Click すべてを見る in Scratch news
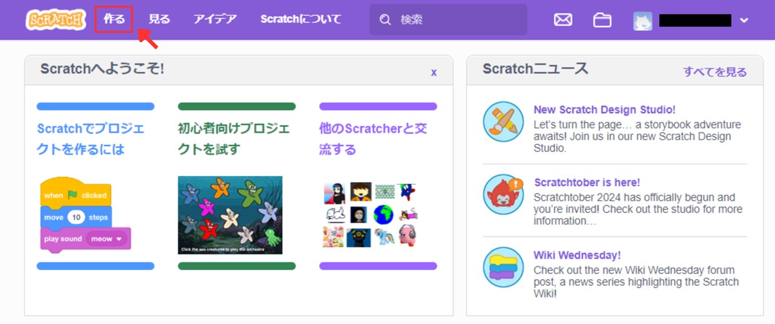The height and width of the screenshot is (324, 775). 715,72
